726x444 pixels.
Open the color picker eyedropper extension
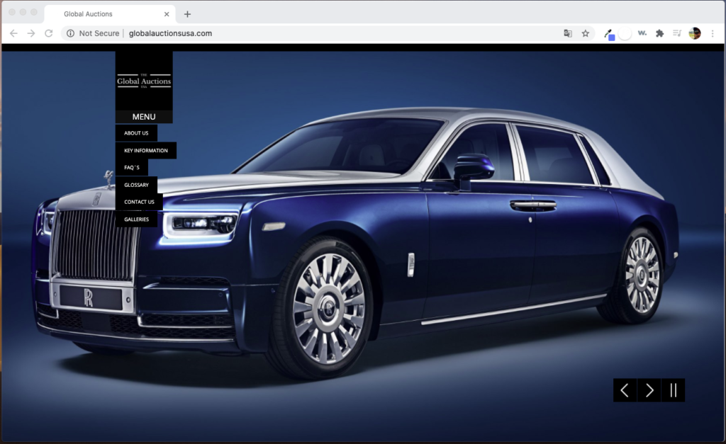pos(608,33)
